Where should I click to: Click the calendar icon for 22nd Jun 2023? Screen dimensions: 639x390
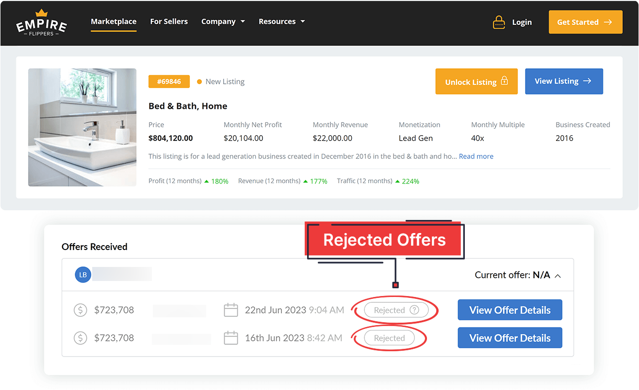point(231,310)
